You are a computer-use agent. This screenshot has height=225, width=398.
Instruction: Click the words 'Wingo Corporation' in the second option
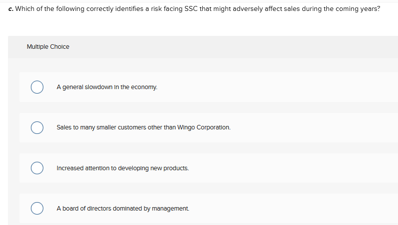(x=207, y=127)
